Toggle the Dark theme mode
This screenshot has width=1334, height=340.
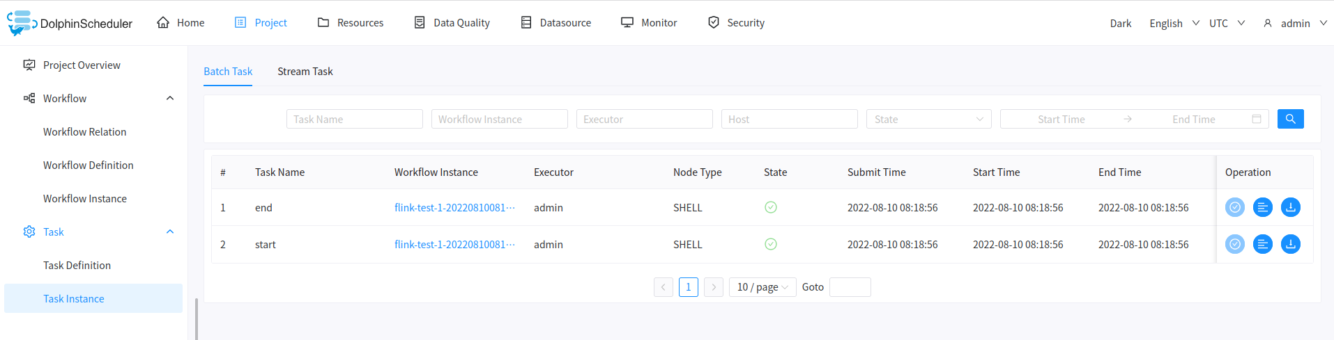point(1120,23)
